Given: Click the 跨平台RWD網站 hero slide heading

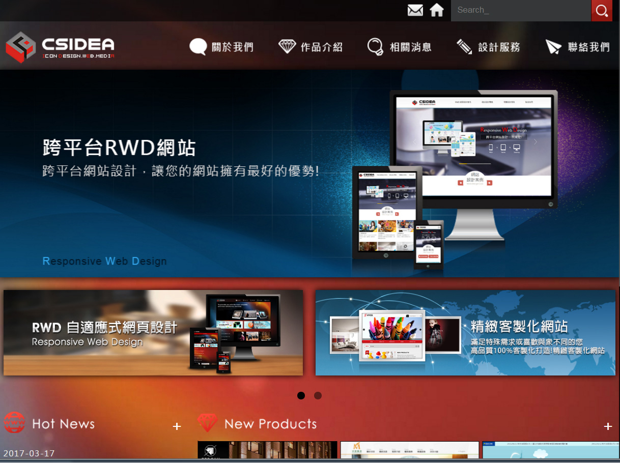Looking at the screenshot, I should tap(119, 148).
